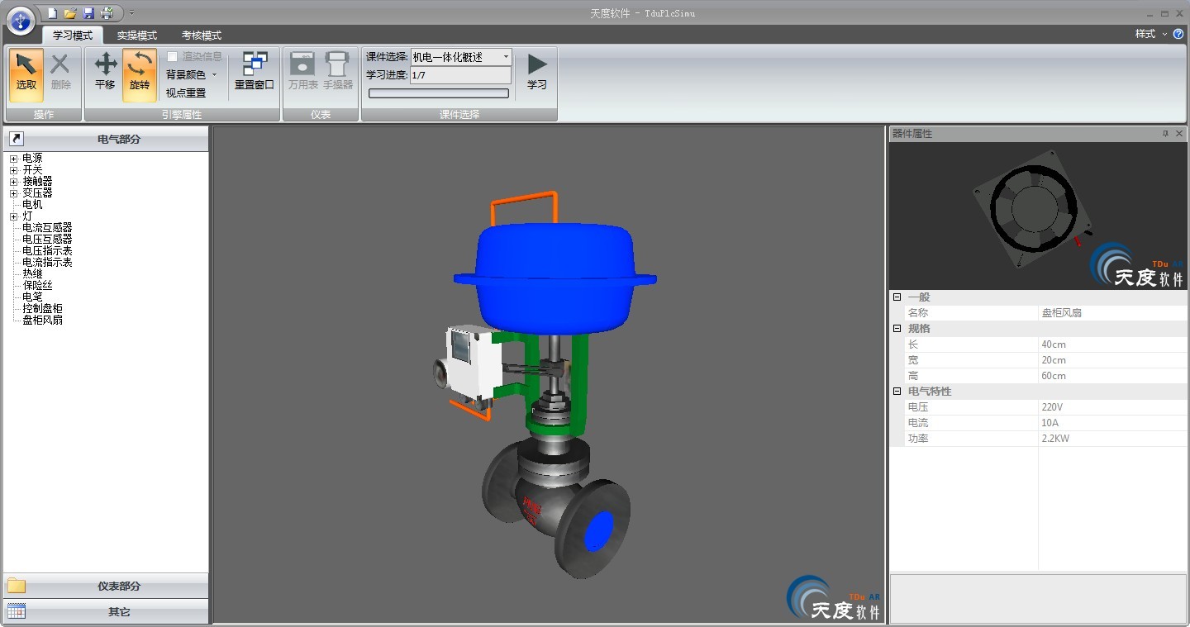Open the 仪表部分 panel section

coord(106,586)
